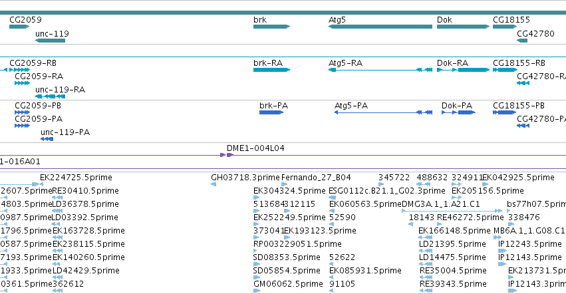
Task: Click the RE30410.5prime EST label
Action: (x=86, y=191)
